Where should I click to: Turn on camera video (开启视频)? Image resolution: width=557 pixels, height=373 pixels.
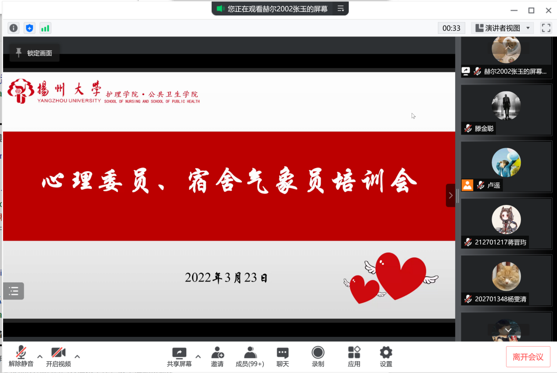pyautogui.click(x=58, y=357)
